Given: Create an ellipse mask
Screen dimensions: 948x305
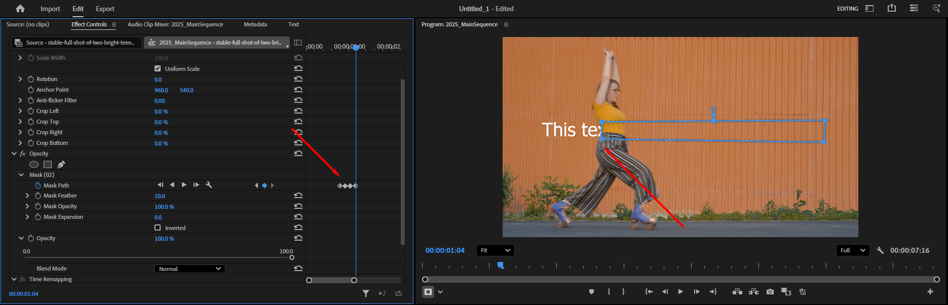Looking at the screenshot, I should [x=34, y=164].
